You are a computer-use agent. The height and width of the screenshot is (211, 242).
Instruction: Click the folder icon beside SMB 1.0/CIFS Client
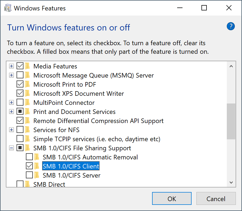pyautogui.click(x=37, y=166)
